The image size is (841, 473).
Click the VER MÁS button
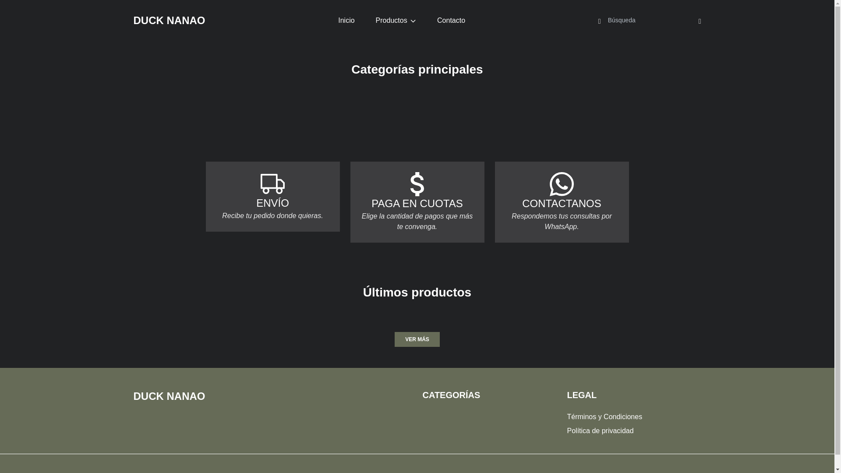(417, 339)
